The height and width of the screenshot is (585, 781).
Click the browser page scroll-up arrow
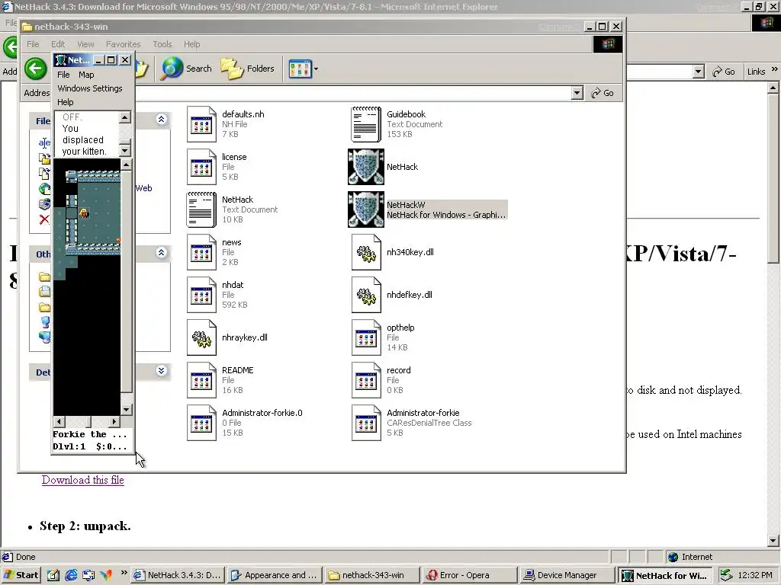click(x=773, y=88)
